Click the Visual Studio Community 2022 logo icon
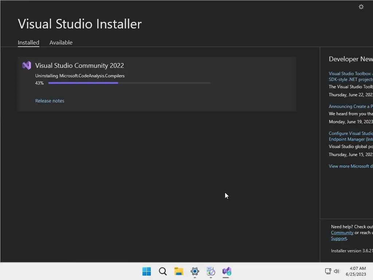The height and width of the screenshot is (280, 373). tap(27, 66)
